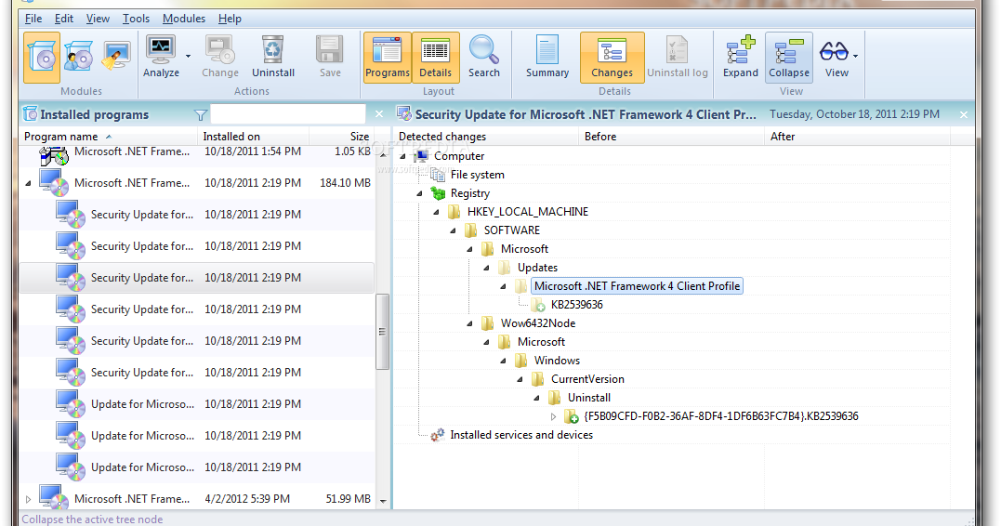The image size is (1001, 526).
Task: Collapse the Wow6432Node registry node
Action: (470, 323)
